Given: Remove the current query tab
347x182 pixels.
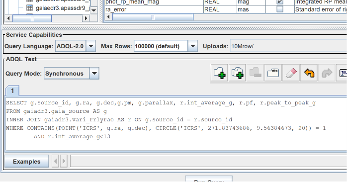Looking at the screenshot, I should pyautogui.click(x=255, y=73).
